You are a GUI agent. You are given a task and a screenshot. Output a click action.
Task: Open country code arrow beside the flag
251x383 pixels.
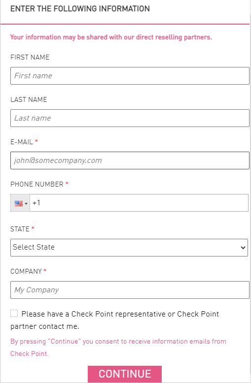click(26, 203)
